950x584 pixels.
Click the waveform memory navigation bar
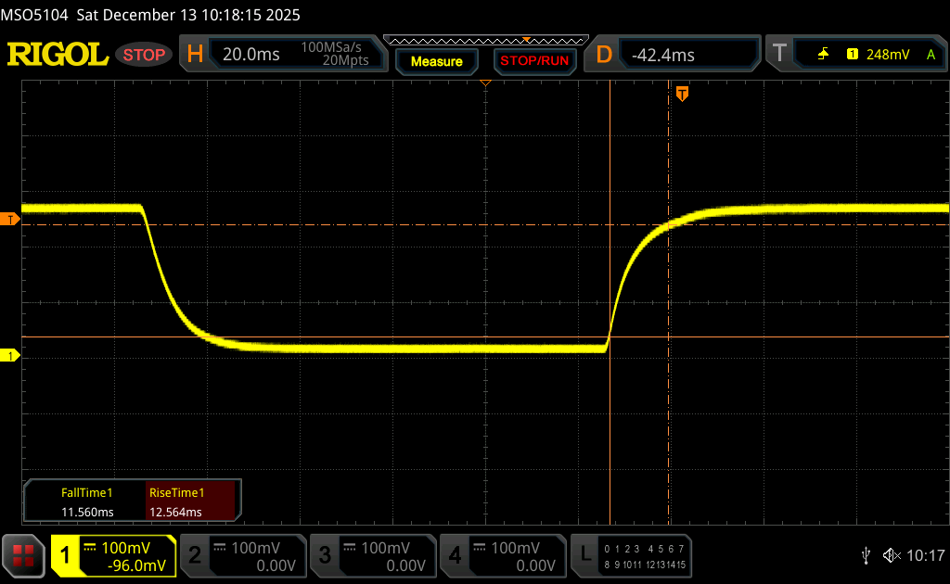pos(484,40)
